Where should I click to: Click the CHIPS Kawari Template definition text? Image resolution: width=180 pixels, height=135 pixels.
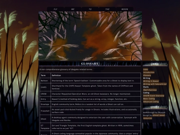click(x=92, y=87)
